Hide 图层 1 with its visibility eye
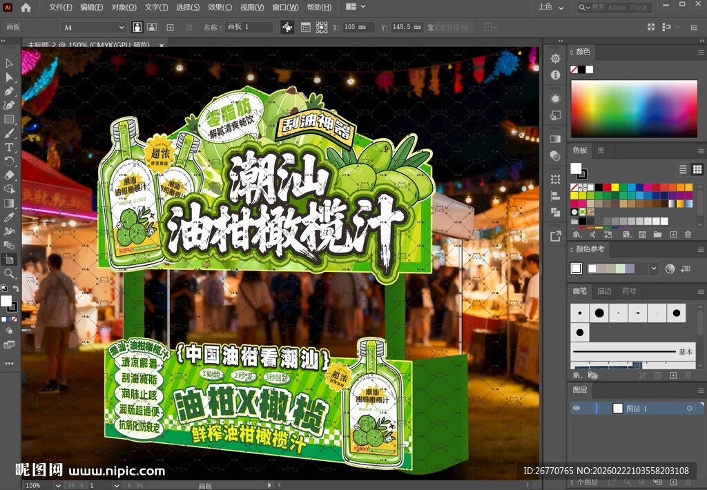Viewport: 707px width, 490px height. coord(577,409)
